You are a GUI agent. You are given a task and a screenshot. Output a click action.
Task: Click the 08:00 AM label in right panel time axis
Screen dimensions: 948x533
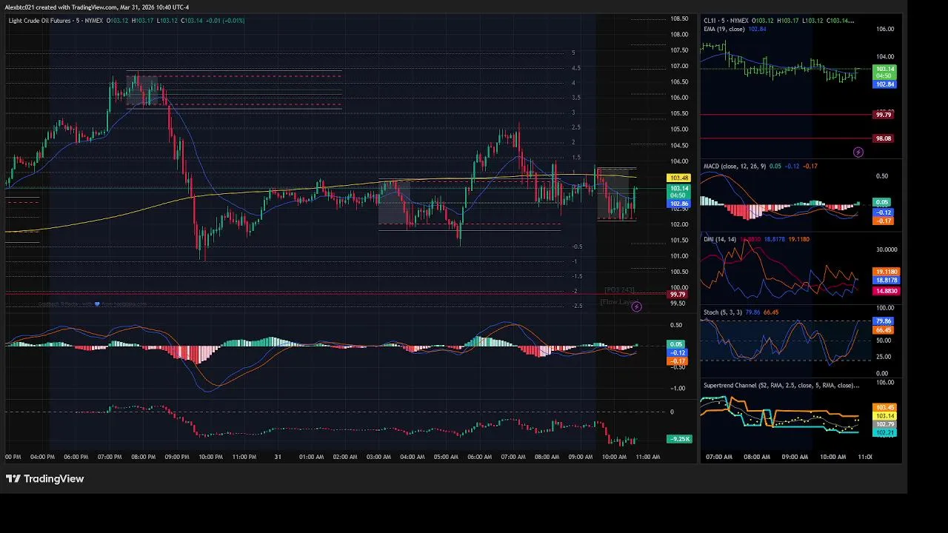(x=756, y=457)
